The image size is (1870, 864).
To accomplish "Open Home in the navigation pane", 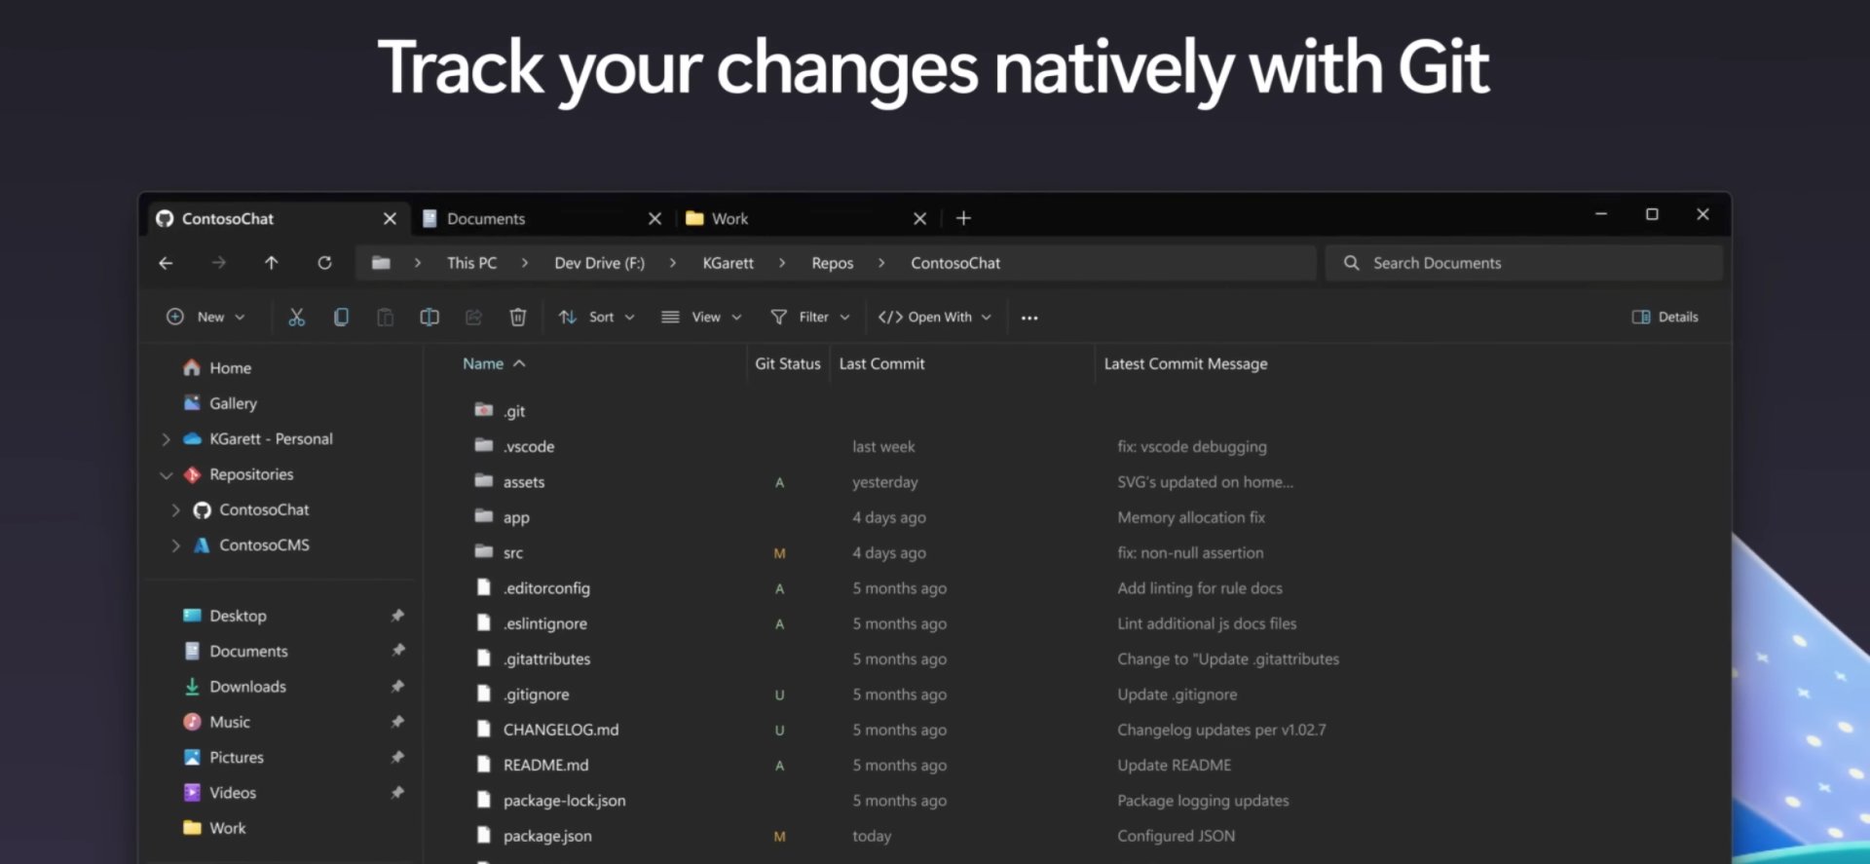I will click(217, 368).
